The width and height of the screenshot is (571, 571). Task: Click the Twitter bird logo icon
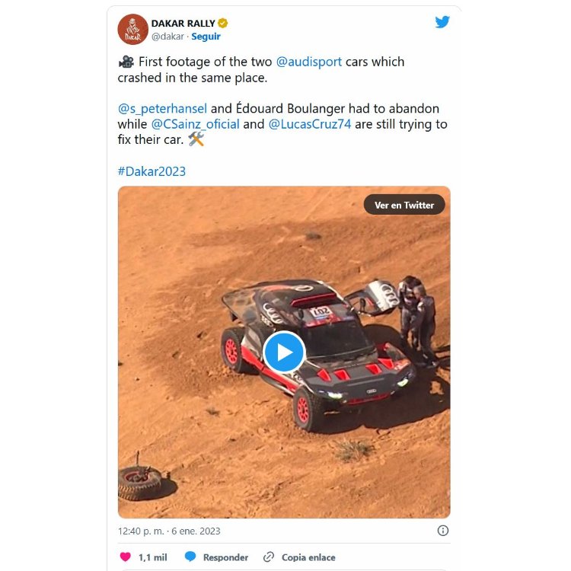(442, 22)
